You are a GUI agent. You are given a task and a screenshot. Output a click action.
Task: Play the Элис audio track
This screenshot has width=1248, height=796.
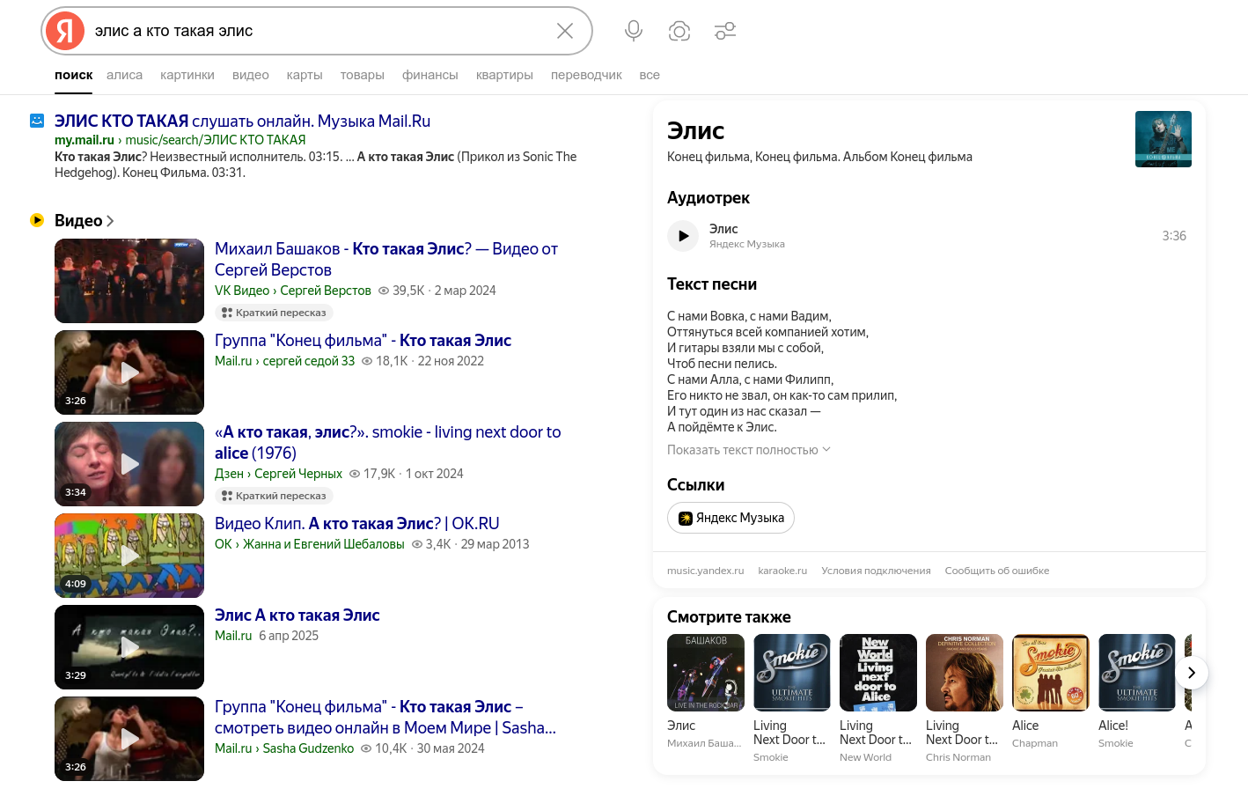point(683,236)
